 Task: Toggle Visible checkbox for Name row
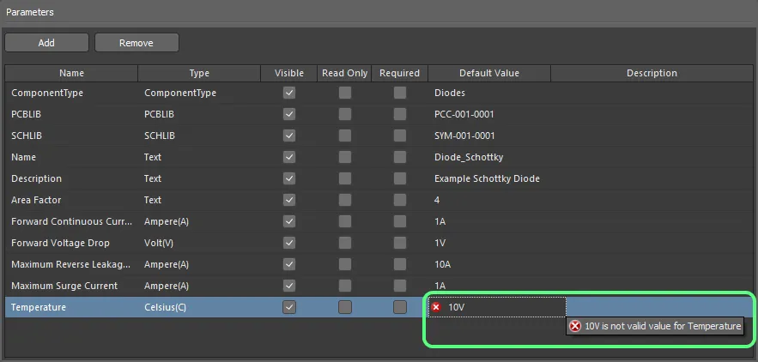click(x=289, y=157)
